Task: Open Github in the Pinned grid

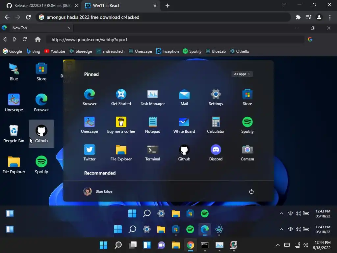Action: coord(184,153)
